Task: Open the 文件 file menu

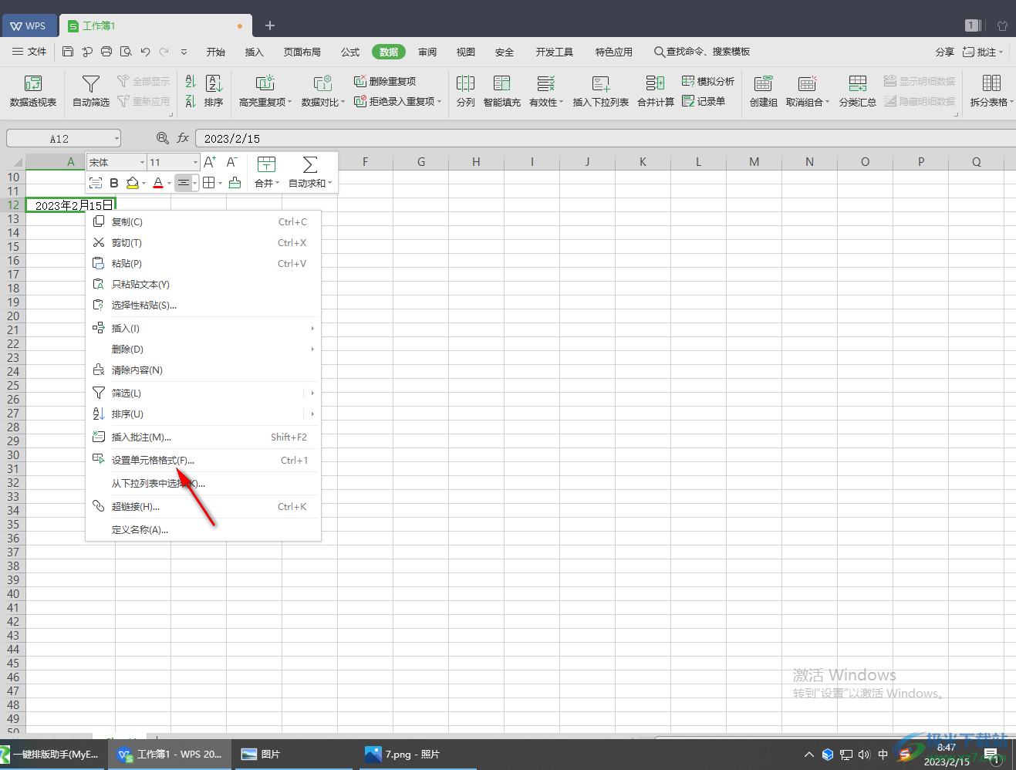Action: (x=29, y=52)
